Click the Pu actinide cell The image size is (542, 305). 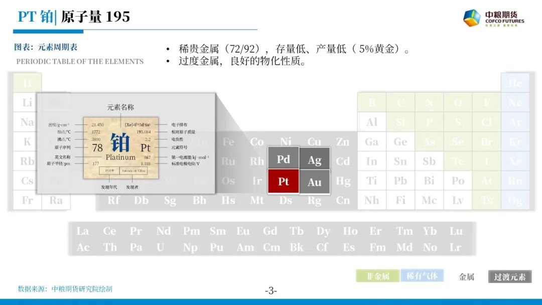point(217,247)
